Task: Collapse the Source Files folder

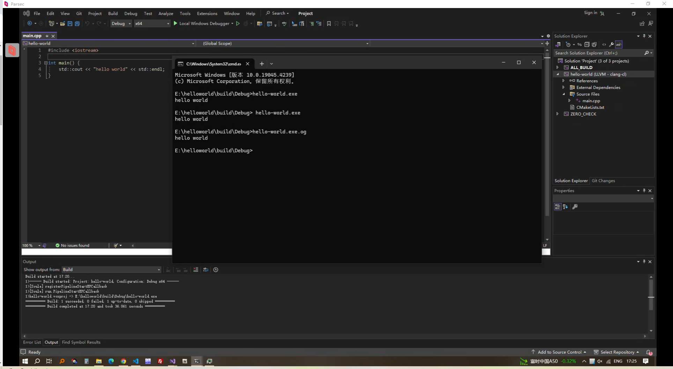Action: (x=563, y=94)
